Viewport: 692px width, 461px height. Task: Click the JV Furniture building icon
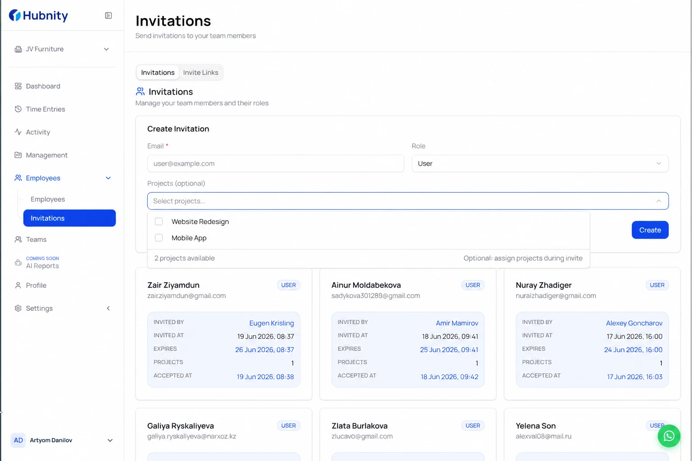coord(18,49)
